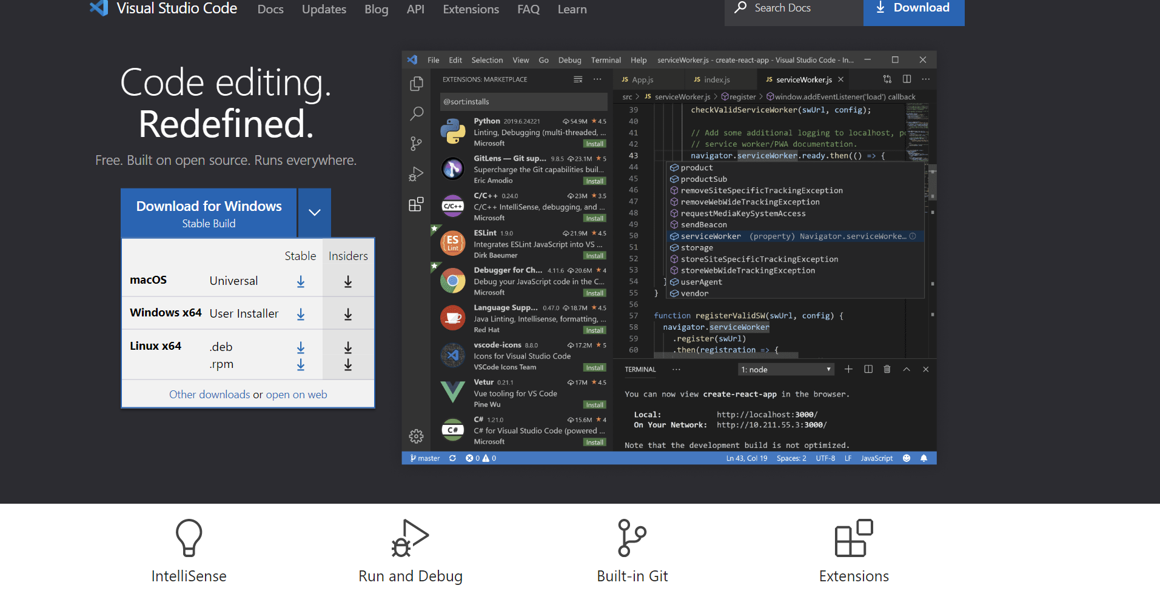Click the IntelliSense lightbulb icon

tap(189, 538)
